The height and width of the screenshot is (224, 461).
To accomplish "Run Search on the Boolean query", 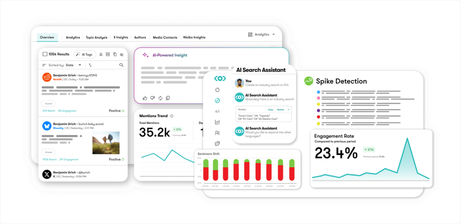I will (281, 109).
